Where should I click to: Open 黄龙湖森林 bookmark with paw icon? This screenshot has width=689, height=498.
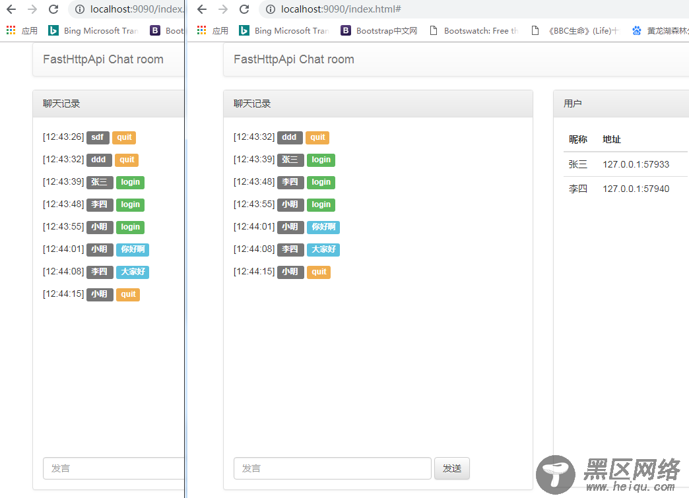point(660,30)
